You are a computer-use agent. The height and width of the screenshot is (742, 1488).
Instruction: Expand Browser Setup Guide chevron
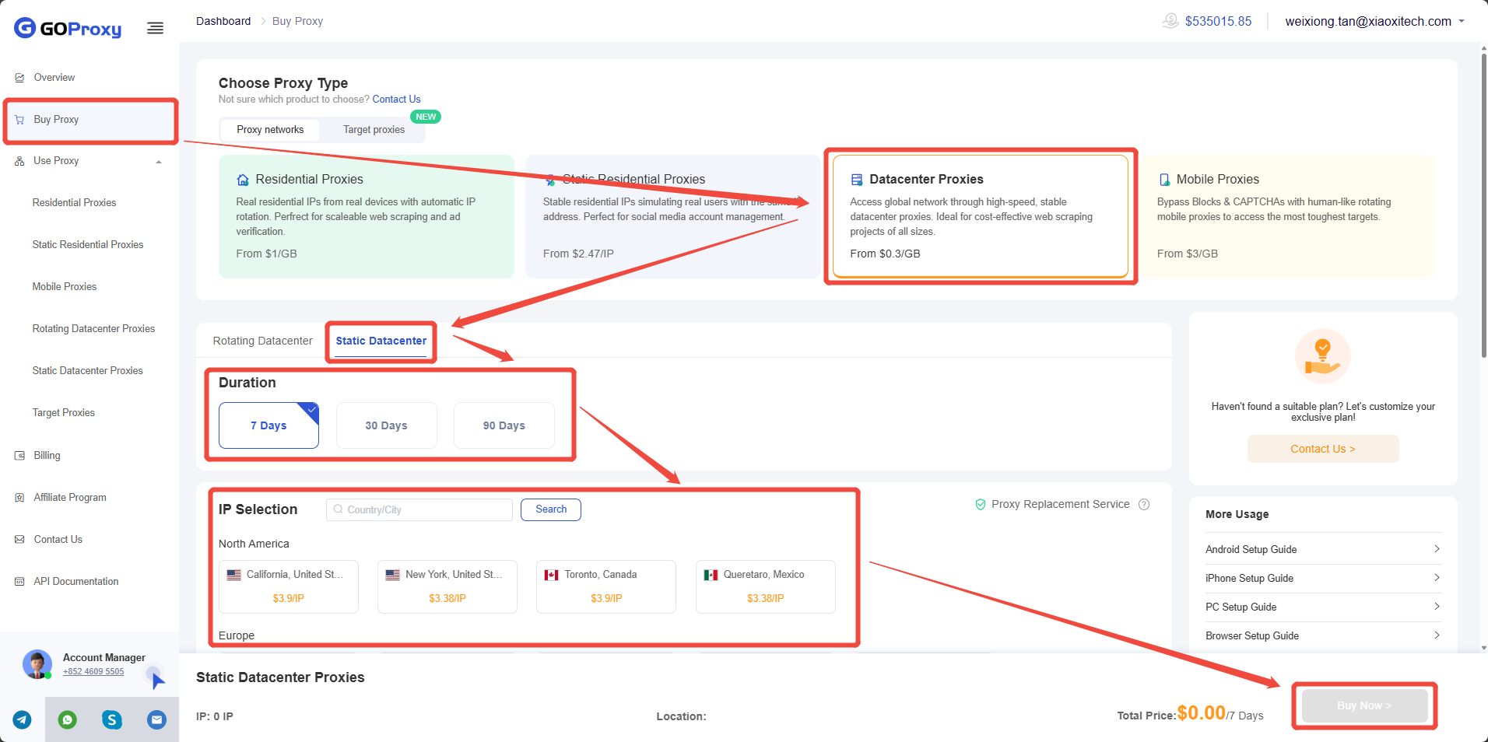[x=1437, y=635]
